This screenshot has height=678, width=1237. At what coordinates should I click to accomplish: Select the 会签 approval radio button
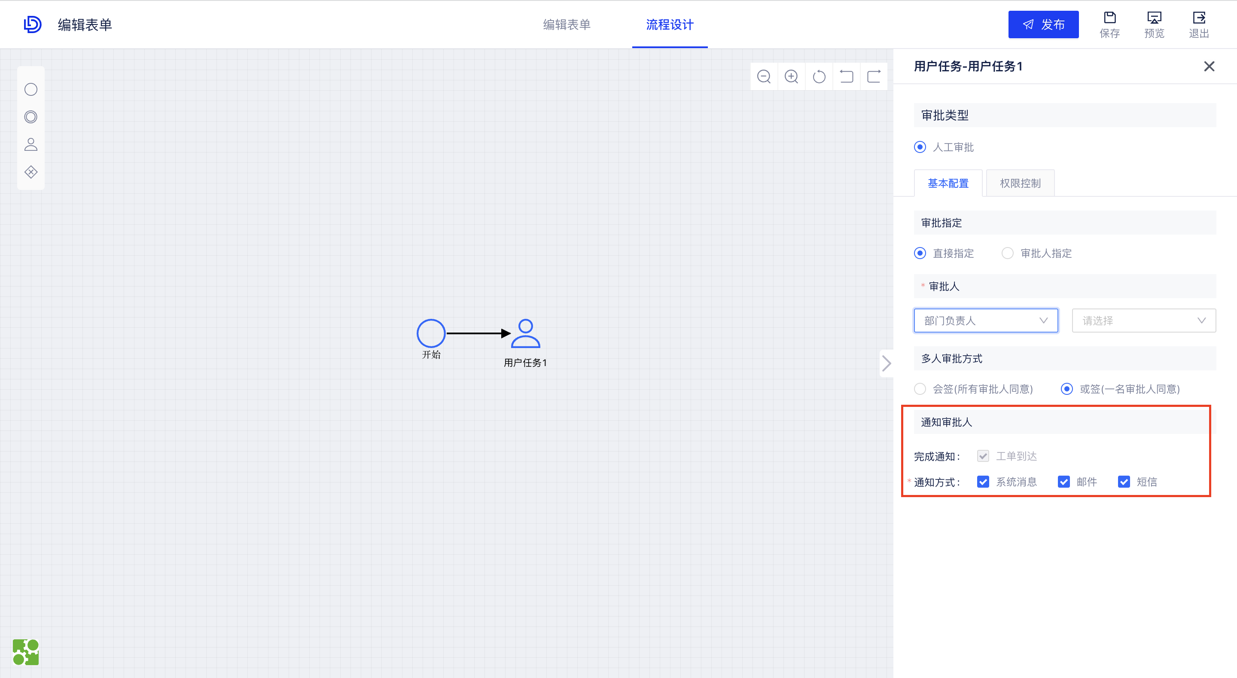pyautogui.click(x=920, y=389)
